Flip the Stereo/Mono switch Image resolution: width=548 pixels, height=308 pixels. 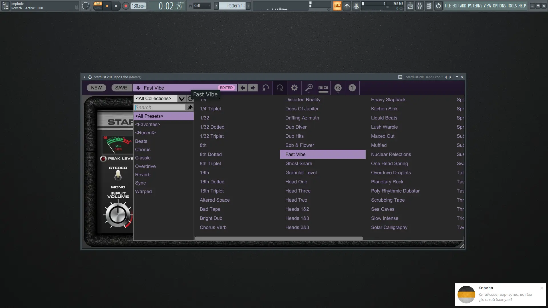click(x=118, y=175)
